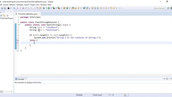The height and width of the screenshot is (97, 172).
Task: Open the Run menu
Action: pos(38,5)
